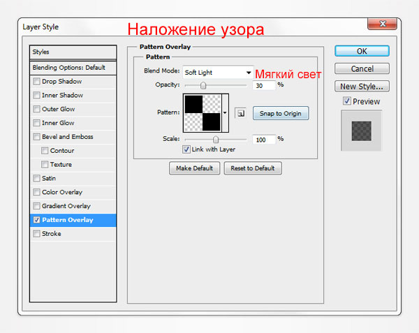Image resolution: width=419 pixels, height=333 pixels.
Task: Click the checkerboard pattern thumbnail
Action: pyautogui.click(x=203, y=113)
